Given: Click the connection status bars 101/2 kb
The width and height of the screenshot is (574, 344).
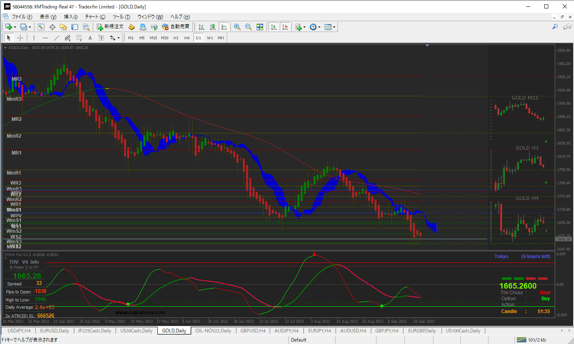Looking at the screenshot, I should (531, 340).
